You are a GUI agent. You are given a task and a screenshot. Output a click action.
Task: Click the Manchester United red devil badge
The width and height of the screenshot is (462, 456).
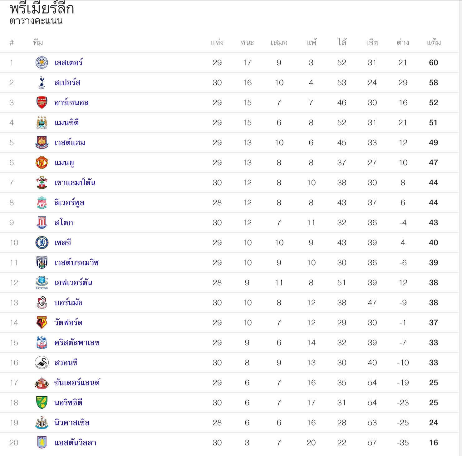[x=42, y=163]
